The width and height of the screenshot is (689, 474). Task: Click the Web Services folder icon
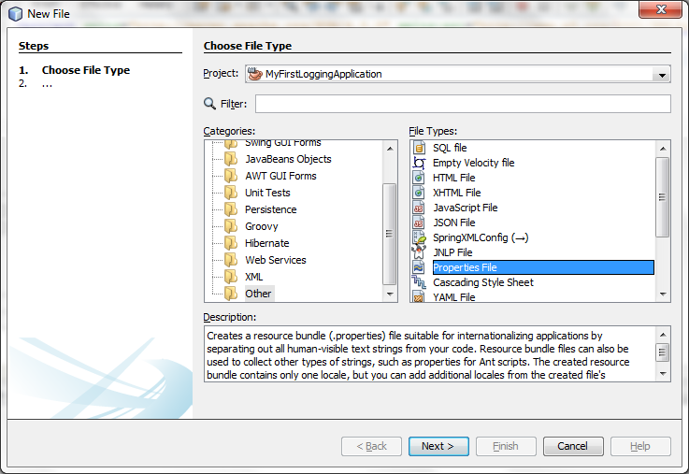231,260
